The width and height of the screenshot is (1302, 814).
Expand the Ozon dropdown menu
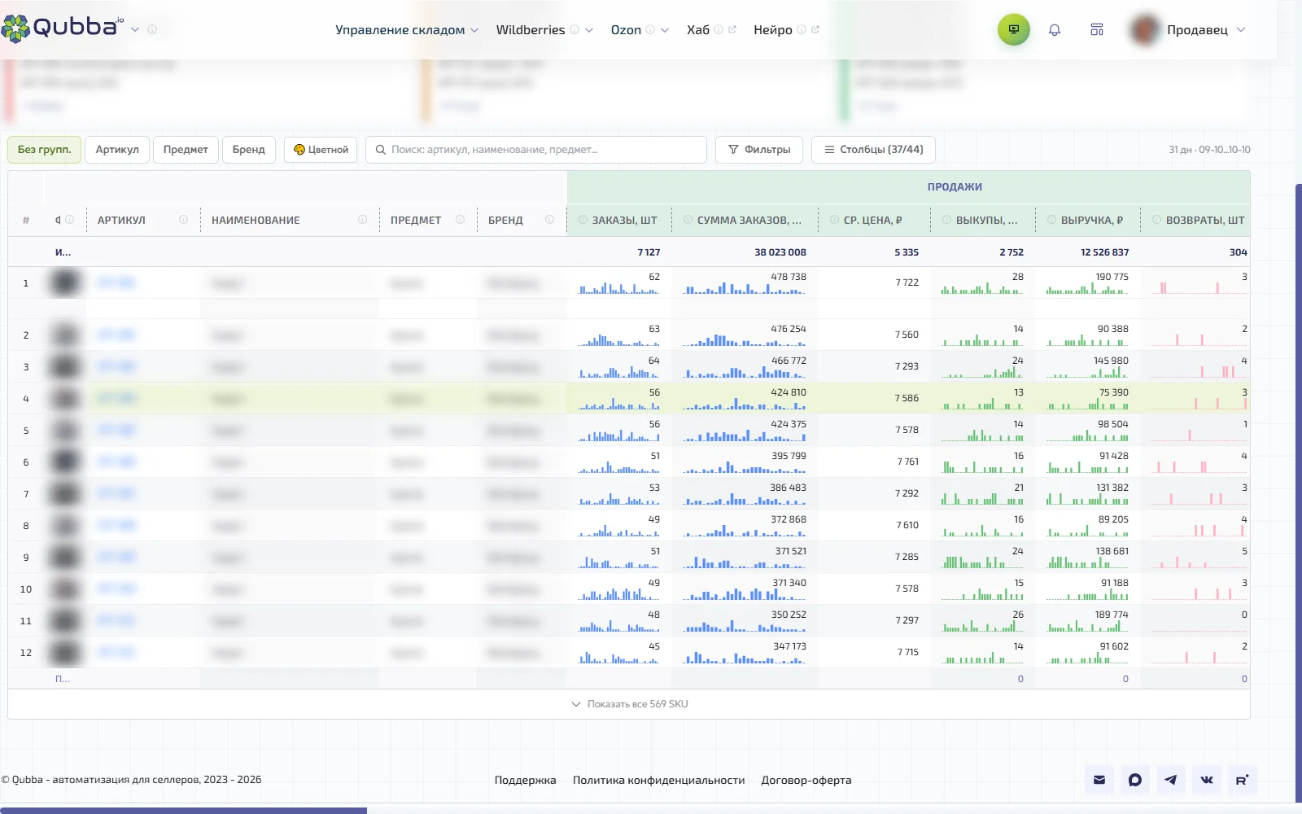665,30
